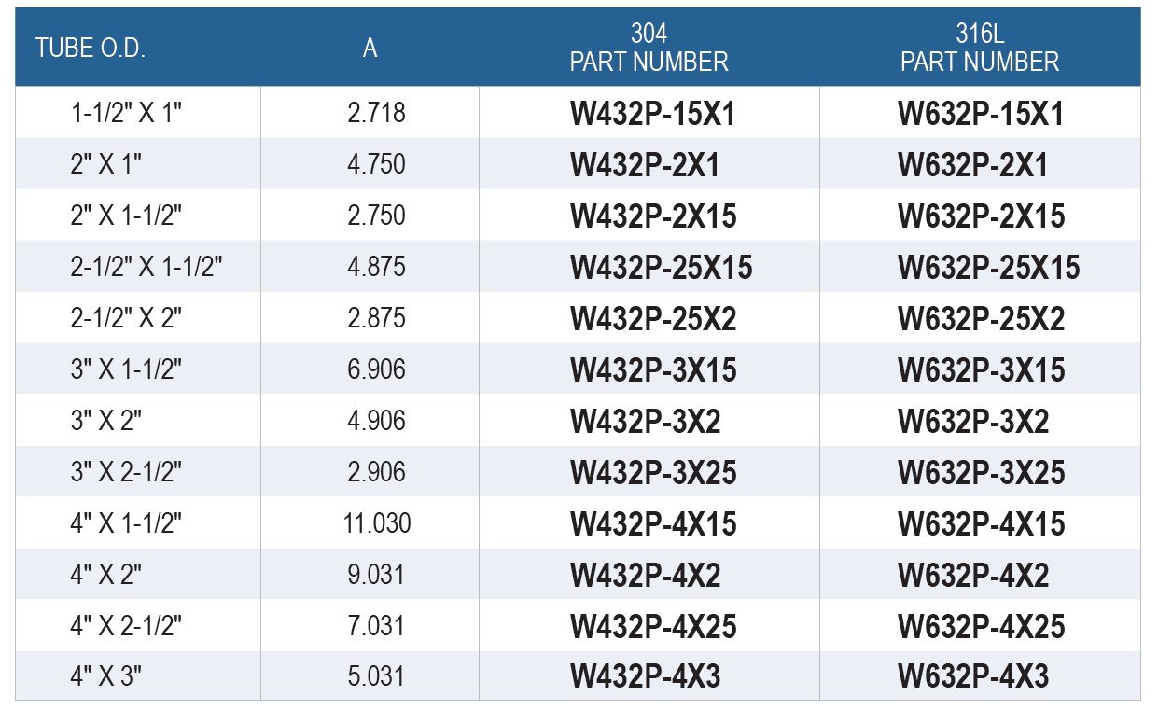Click the A value 7.031
Screen dimensions: 1158x710
[377, 627]
